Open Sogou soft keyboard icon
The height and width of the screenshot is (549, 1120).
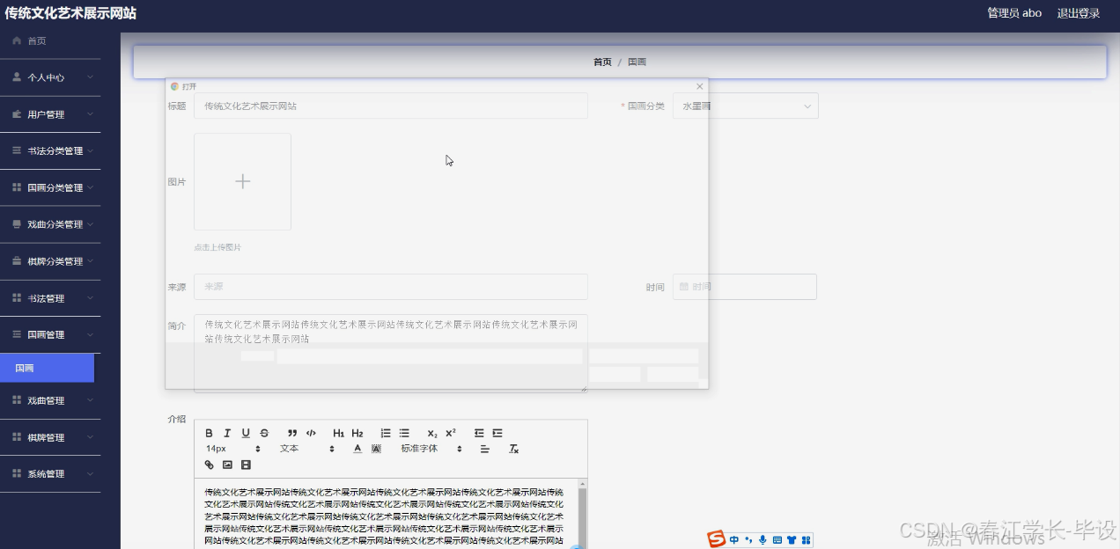pos(777,540)
